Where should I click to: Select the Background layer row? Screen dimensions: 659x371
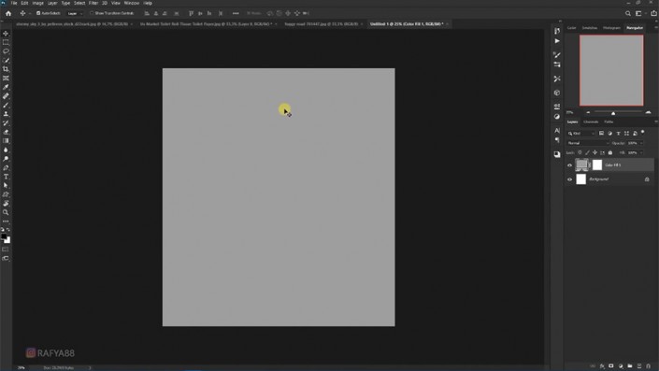pos(609,179)
